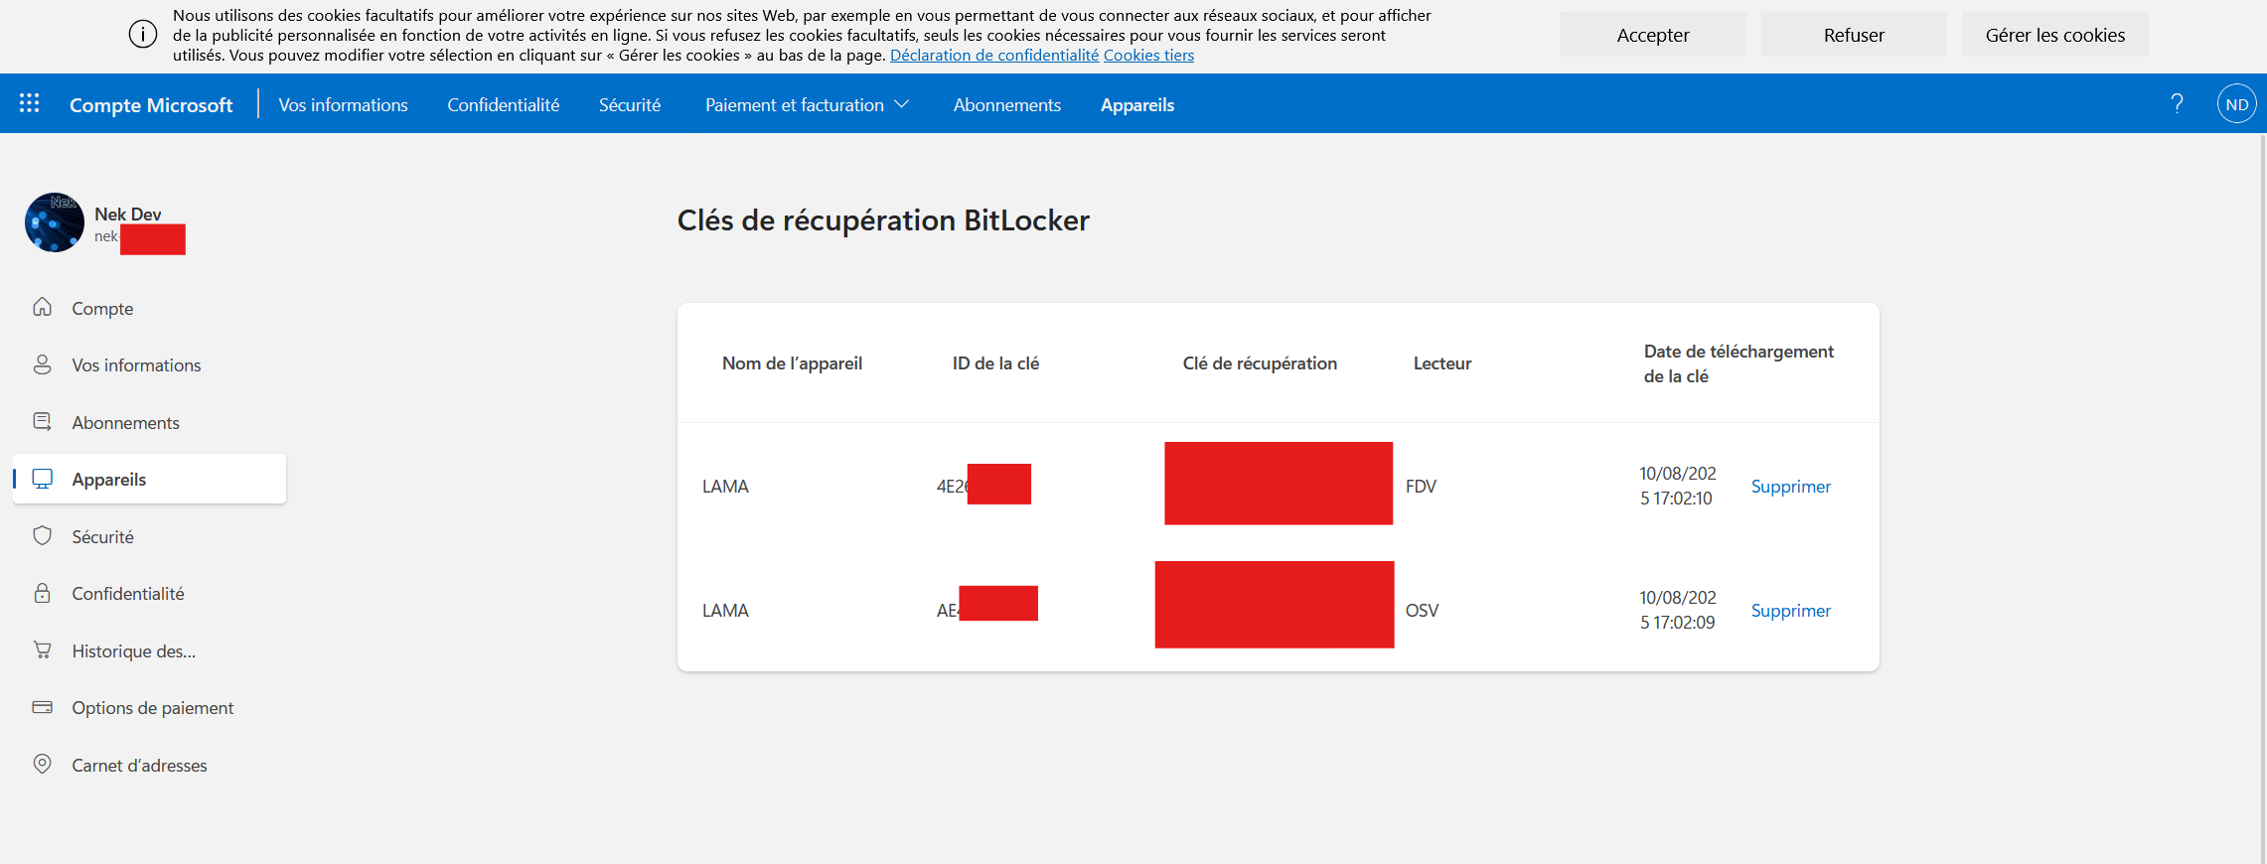This screenshot has height=864, width=2267.
Task: Click the Nek Dev profile picture
Action: pos(55,222)
